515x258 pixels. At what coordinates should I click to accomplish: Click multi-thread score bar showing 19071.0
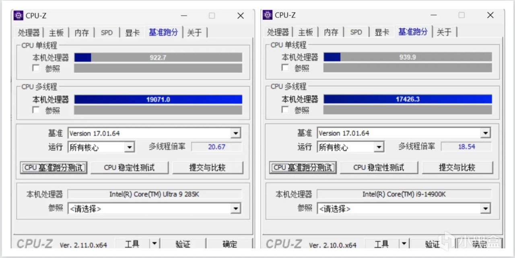pyautogui.click(x=158, y=99)
